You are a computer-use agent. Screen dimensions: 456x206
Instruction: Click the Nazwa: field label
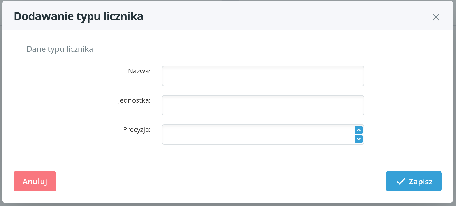pos(139,71)
